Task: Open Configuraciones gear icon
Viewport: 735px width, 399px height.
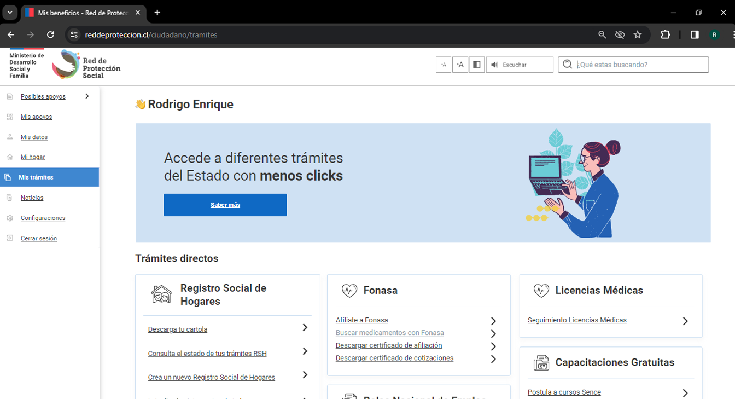Action: coord(10,218)
